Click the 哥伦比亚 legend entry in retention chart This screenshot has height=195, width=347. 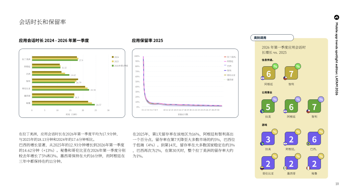(x=230, y=75)
